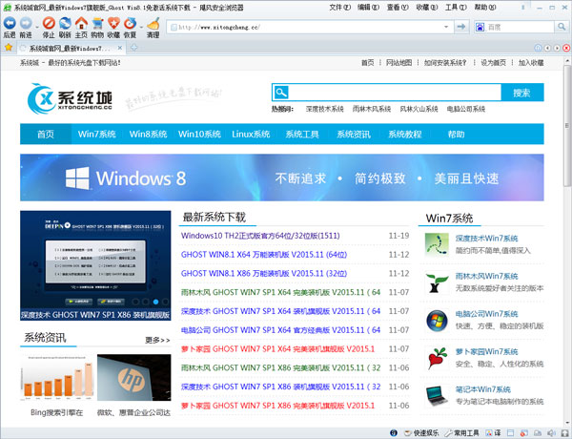572x439 pixels.
Task: Click the vertical scrollbar thumb
Action: click(567, 126)
